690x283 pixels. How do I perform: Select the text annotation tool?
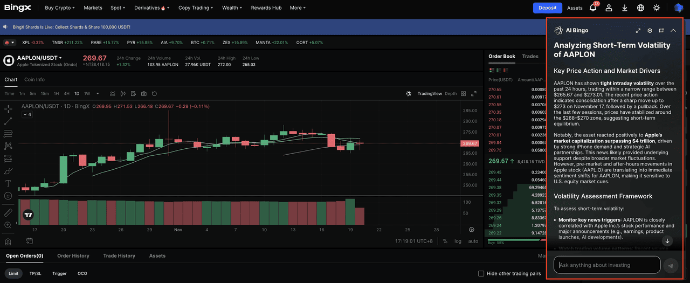[x=8, y=183]
